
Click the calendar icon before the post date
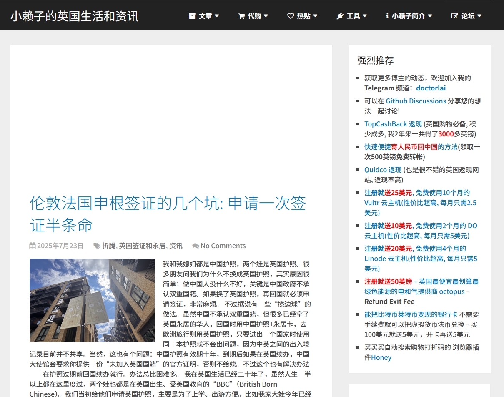tap(32, 246)
